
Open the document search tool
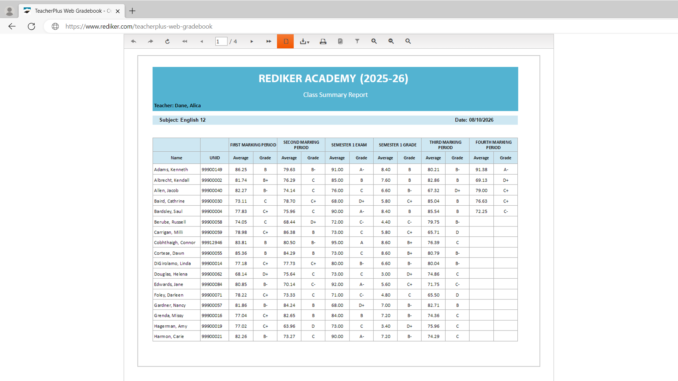coord(408,41)
